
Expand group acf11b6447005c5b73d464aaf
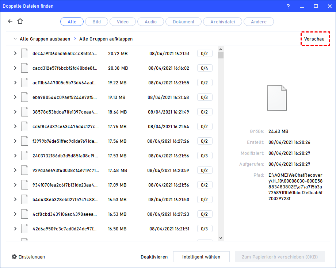[x=15, y=83]
